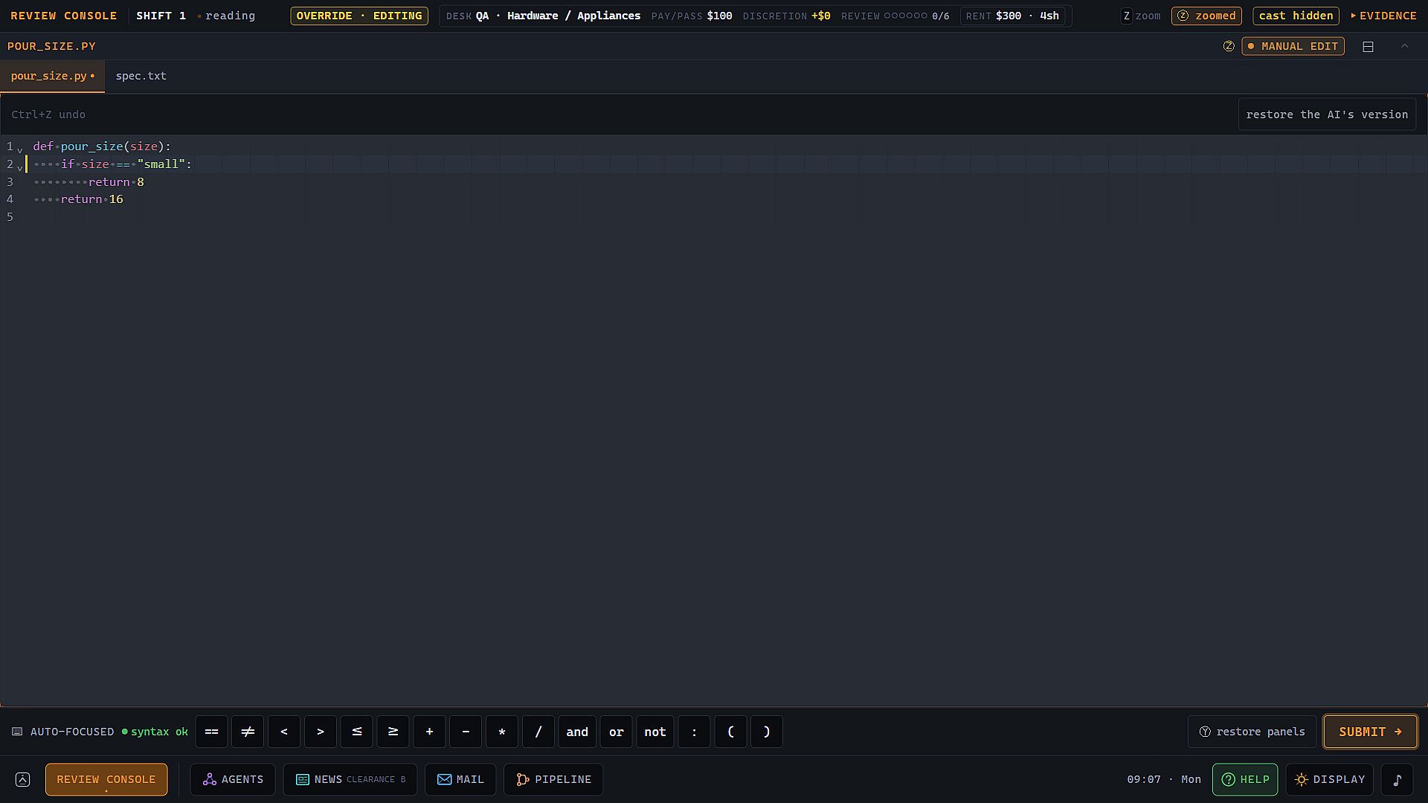Insert the divide slash key

pos(538,732)
